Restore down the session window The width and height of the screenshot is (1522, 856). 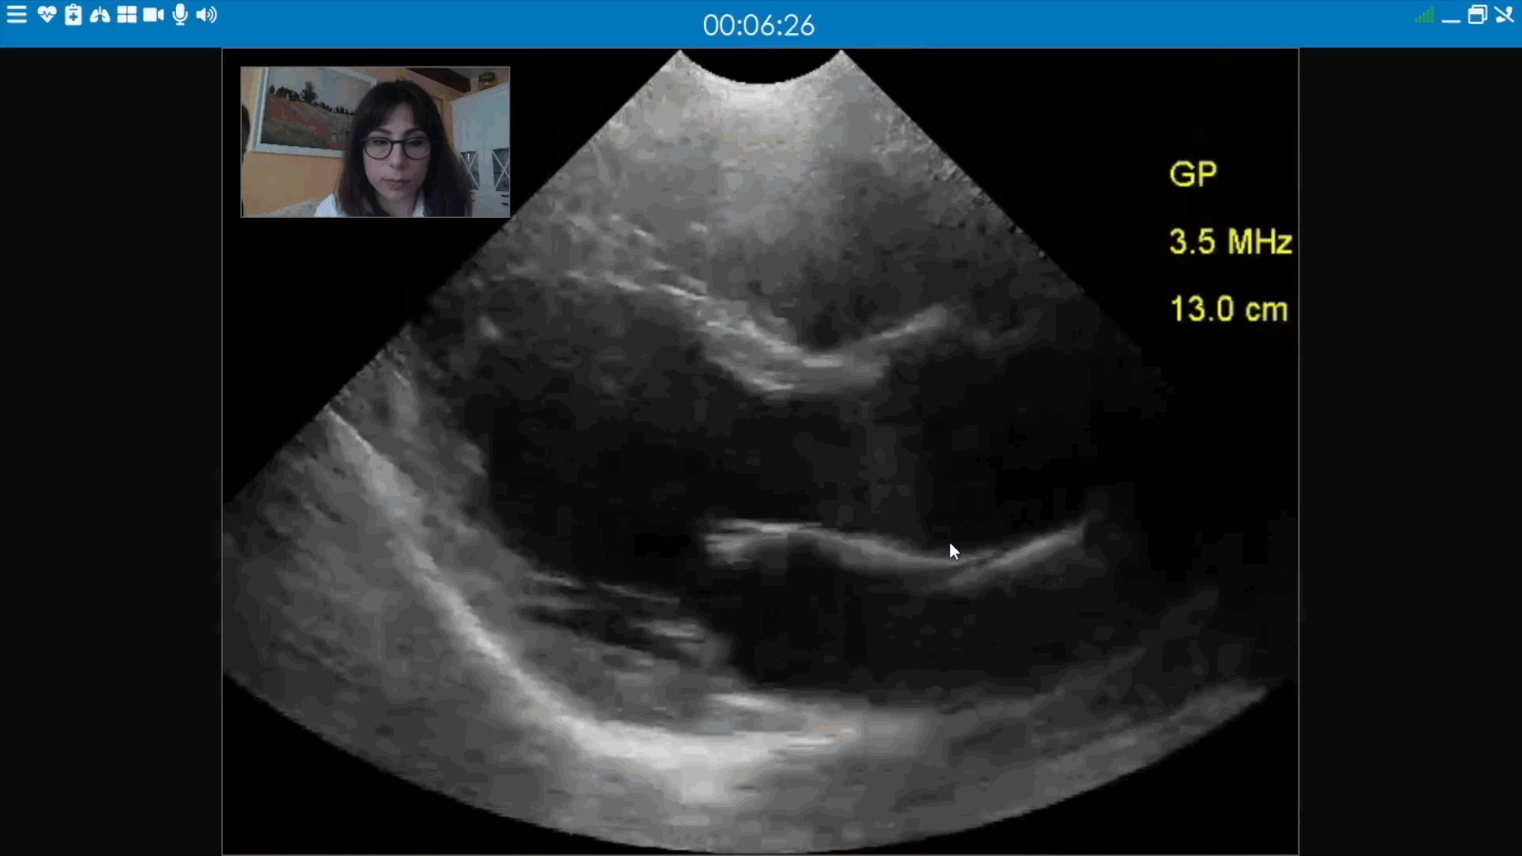[1478, 15]
